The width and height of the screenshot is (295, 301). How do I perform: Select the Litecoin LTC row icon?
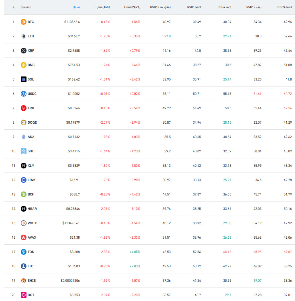pyautogui.click(x=24, y=266)
